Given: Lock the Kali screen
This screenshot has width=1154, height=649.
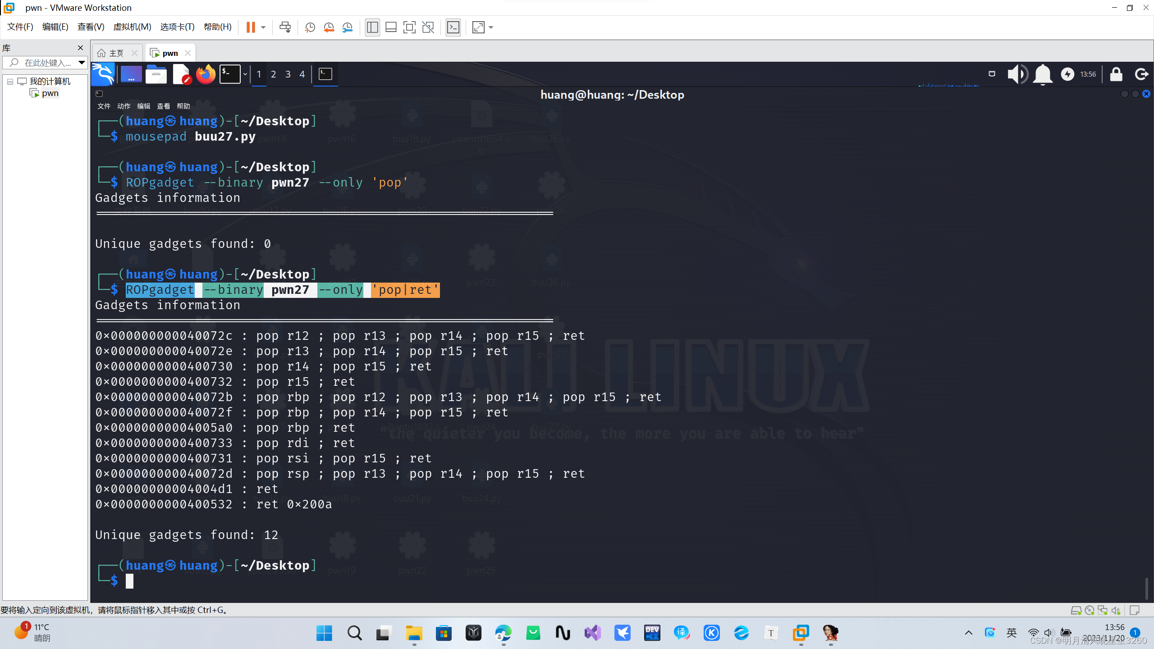Looking at the screenshot, I should pos(1116,74).
